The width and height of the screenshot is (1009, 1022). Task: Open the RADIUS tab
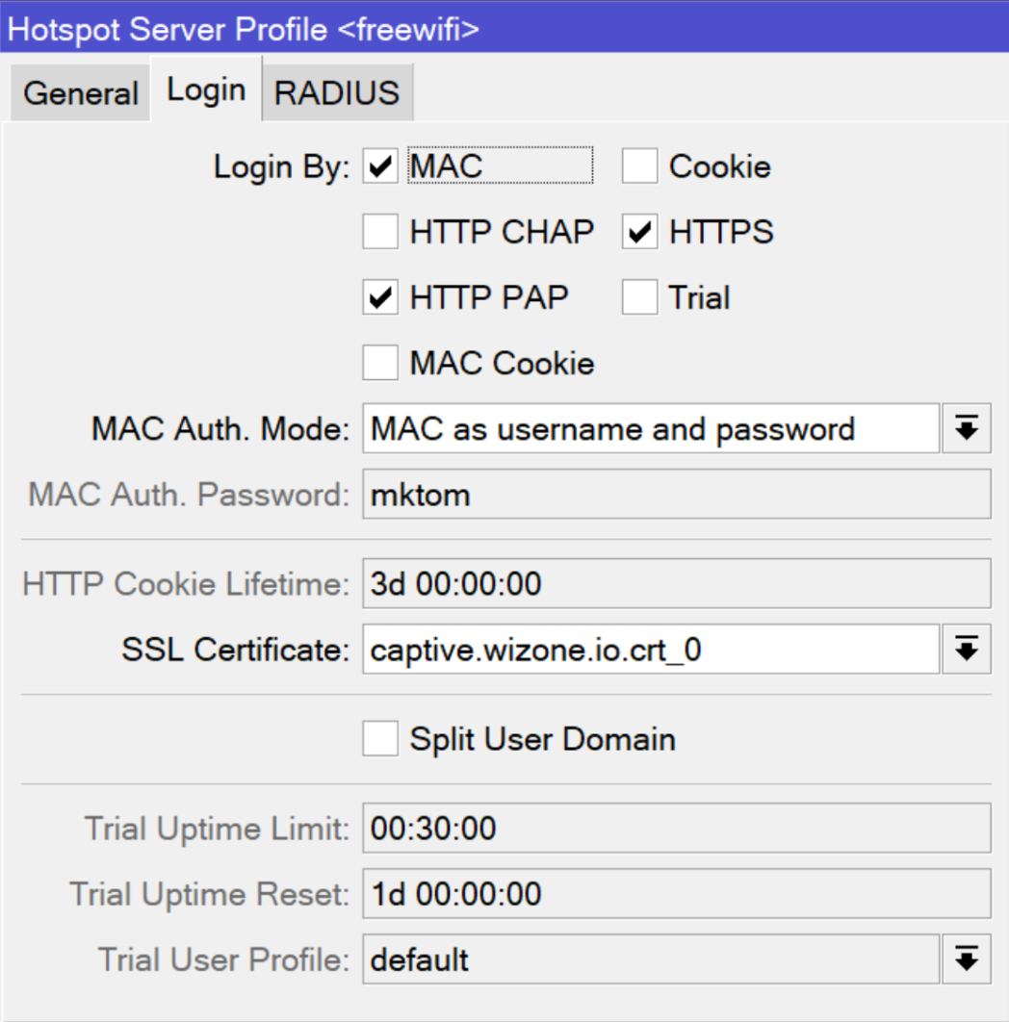[337, 89]
